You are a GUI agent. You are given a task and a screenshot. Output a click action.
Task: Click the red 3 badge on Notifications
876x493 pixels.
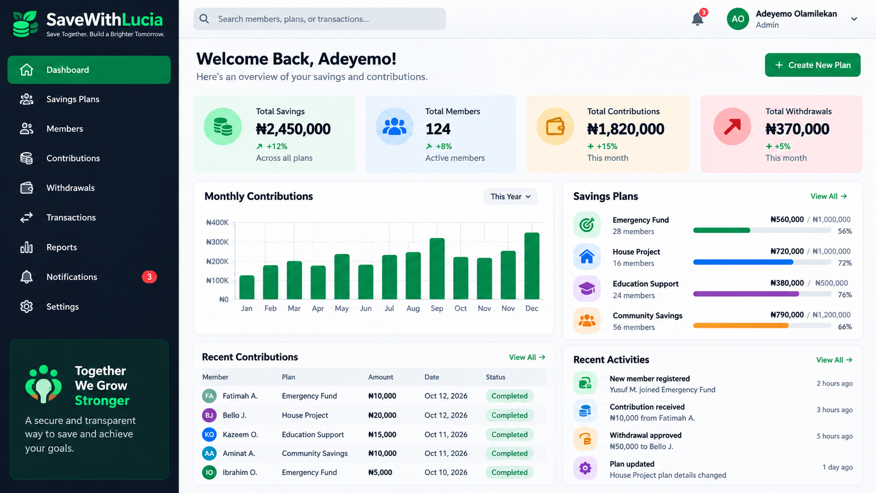click(x=149, y=277)
